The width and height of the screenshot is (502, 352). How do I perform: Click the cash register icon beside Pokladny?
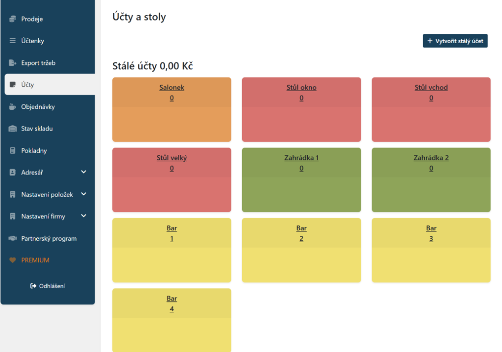coord(13,151)
